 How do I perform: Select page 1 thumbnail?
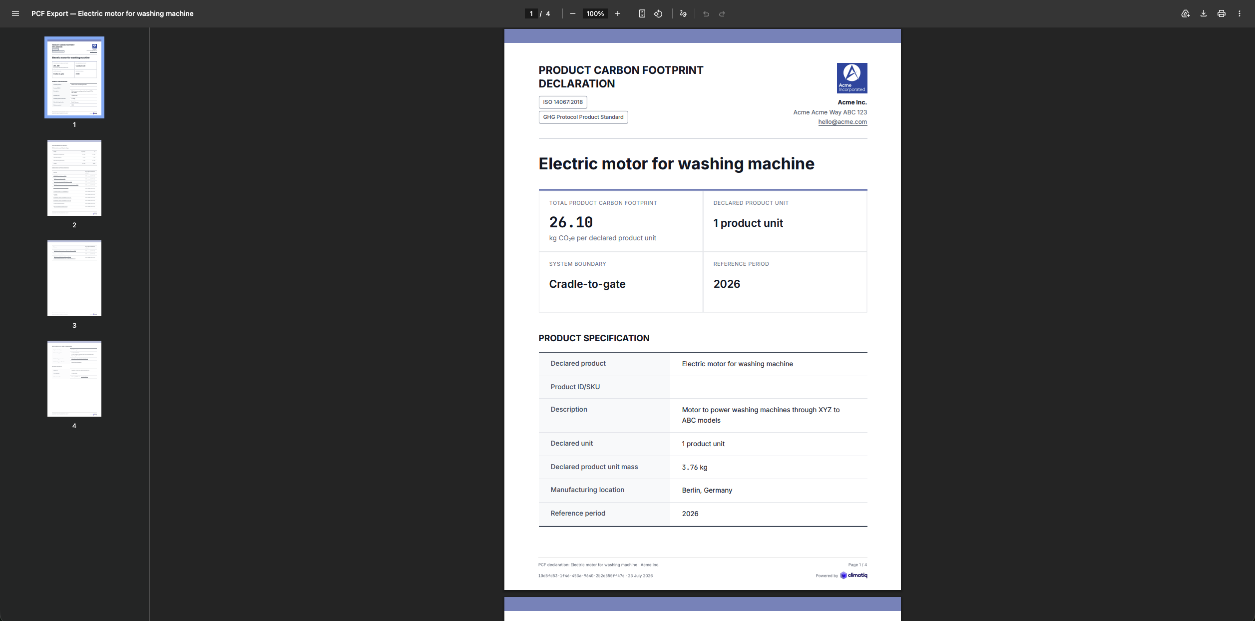coord(74,77)
